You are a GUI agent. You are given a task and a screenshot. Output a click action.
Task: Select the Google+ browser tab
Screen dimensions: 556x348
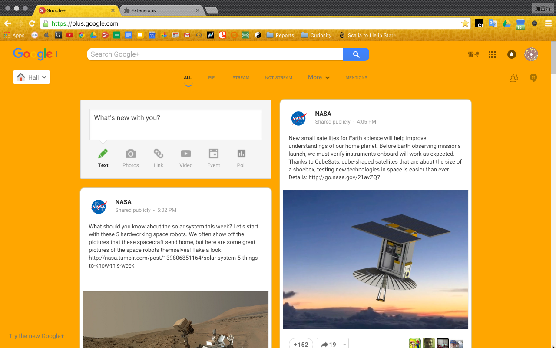(x=76, y=10)
